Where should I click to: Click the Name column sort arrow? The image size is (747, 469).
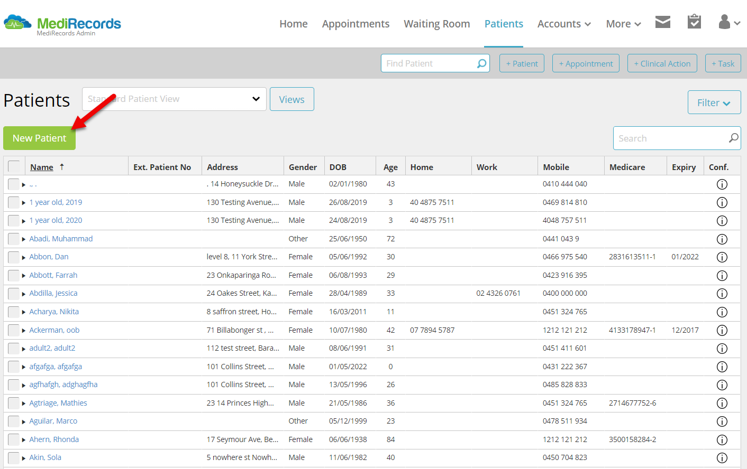[62, 167]
